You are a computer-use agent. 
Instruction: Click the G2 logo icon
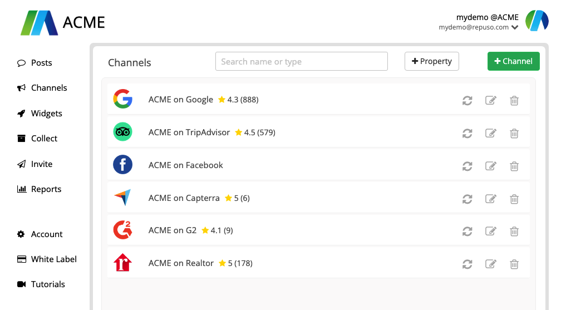point(123,230)
